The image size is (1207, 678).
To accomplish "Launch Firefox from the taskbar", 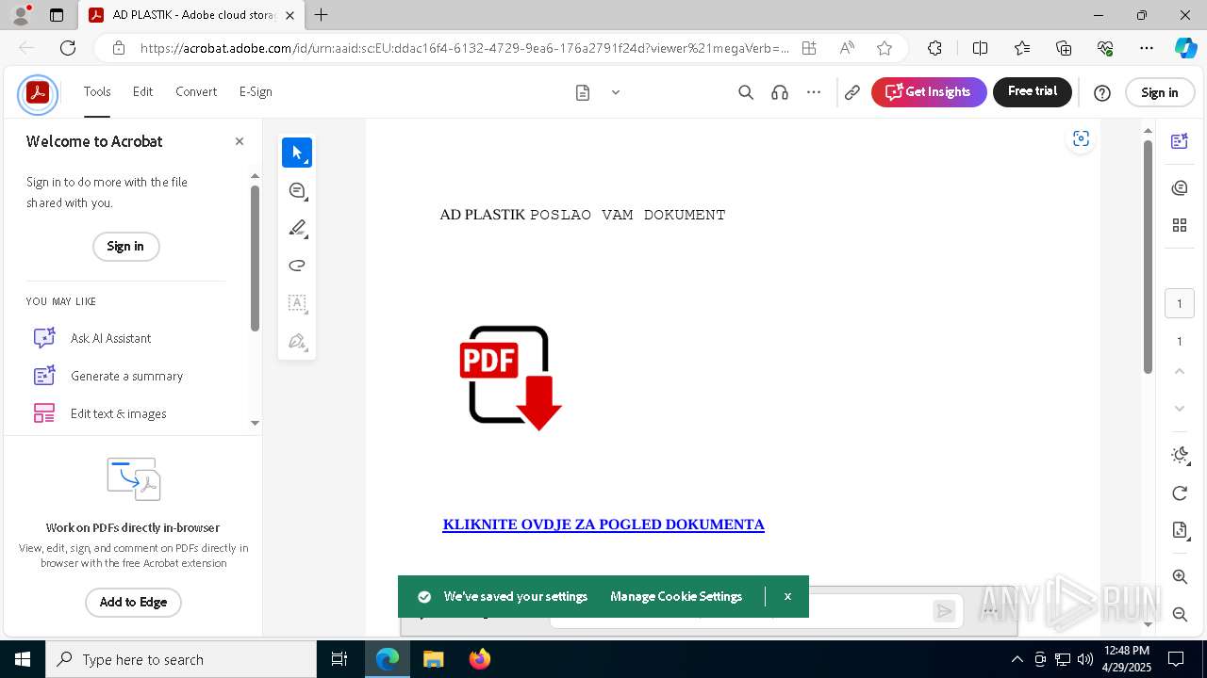I will (x=479, y=659).
